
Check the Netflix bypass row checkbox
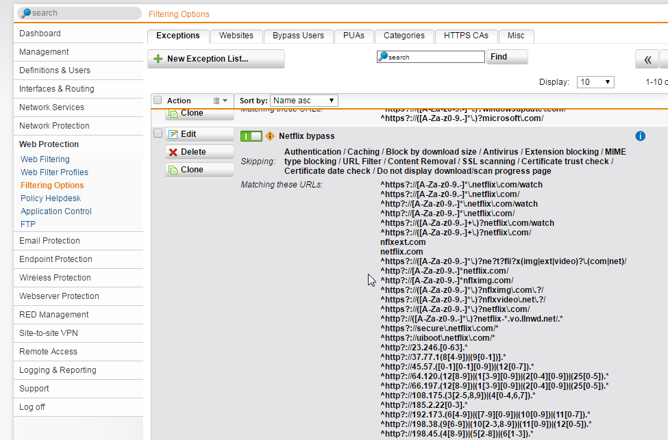pos(158,133)
